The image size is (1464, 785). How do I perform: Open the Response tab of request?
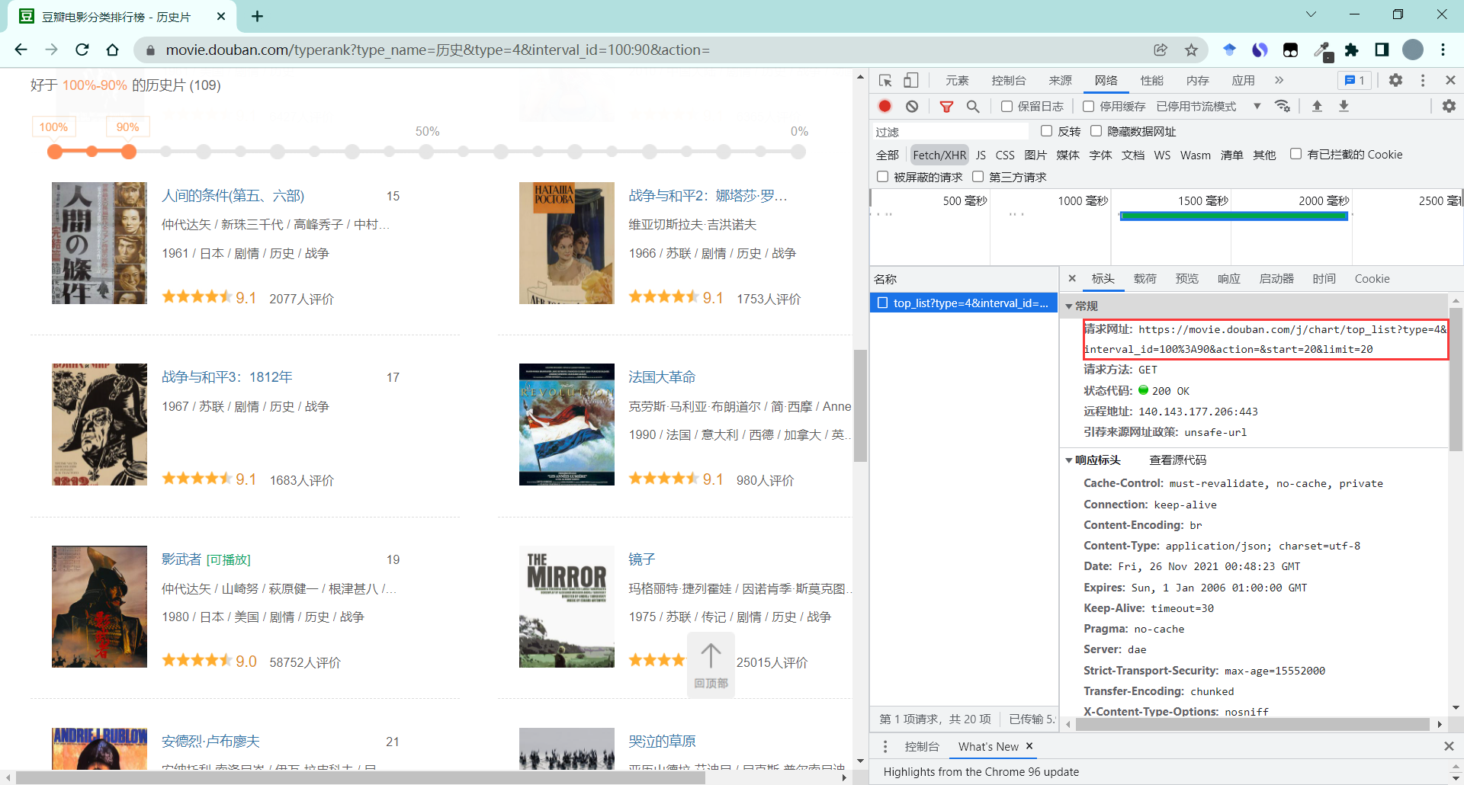1228,279
